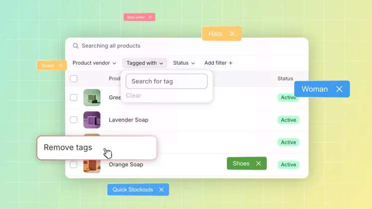Click the Clear link under tag search
Screen dimensions: 372x209
(133, 96)
